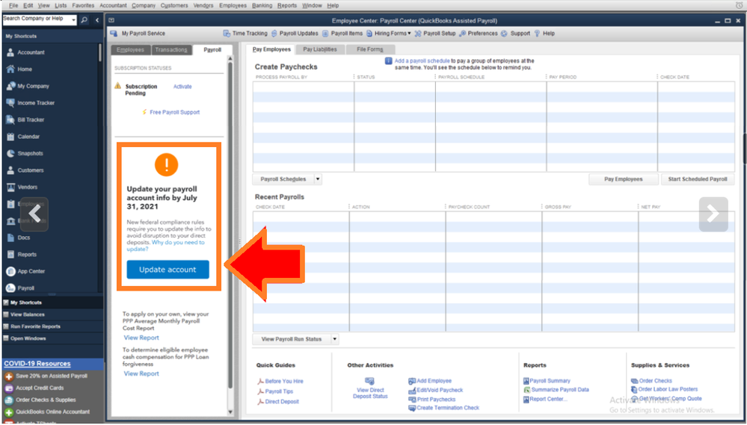Click the Order Checks link
Image resolution: width=747 pixels, height=425 pixels.
pos(655,381)
